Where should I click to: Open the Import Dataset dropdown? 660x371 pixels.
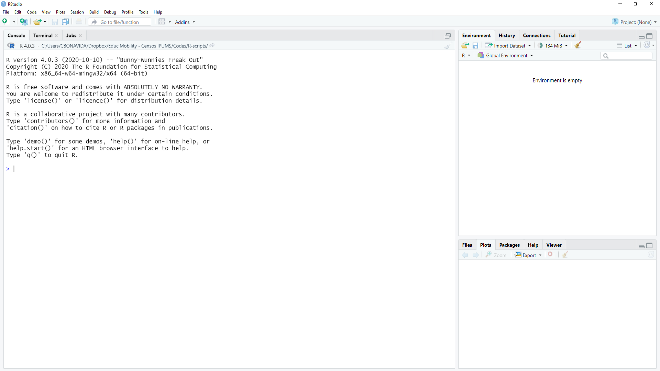(509, 46)
